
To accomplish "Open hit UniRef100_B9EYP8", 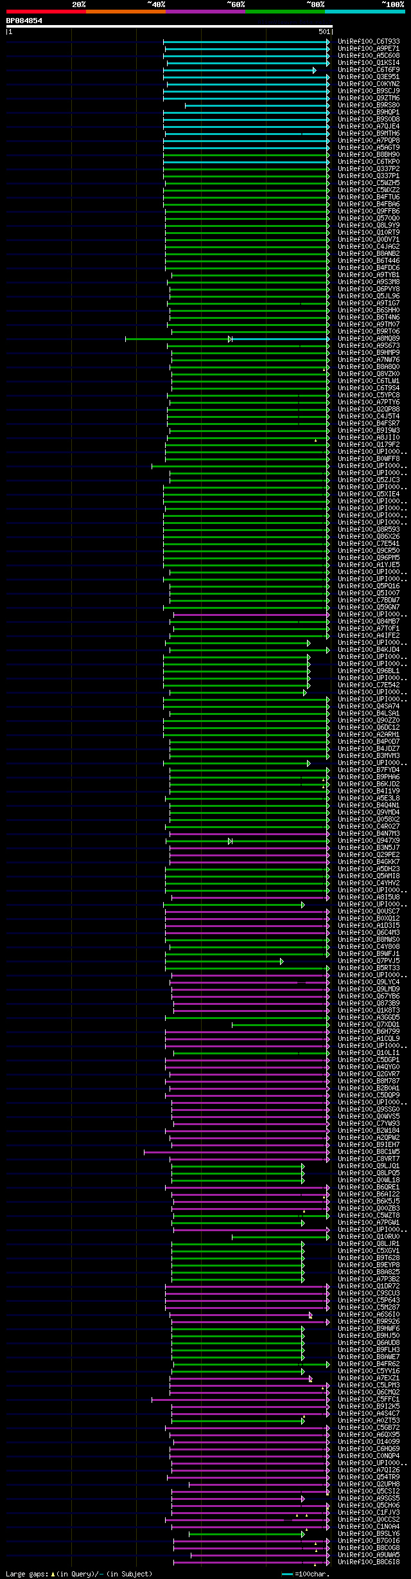I will (369, 1265).
